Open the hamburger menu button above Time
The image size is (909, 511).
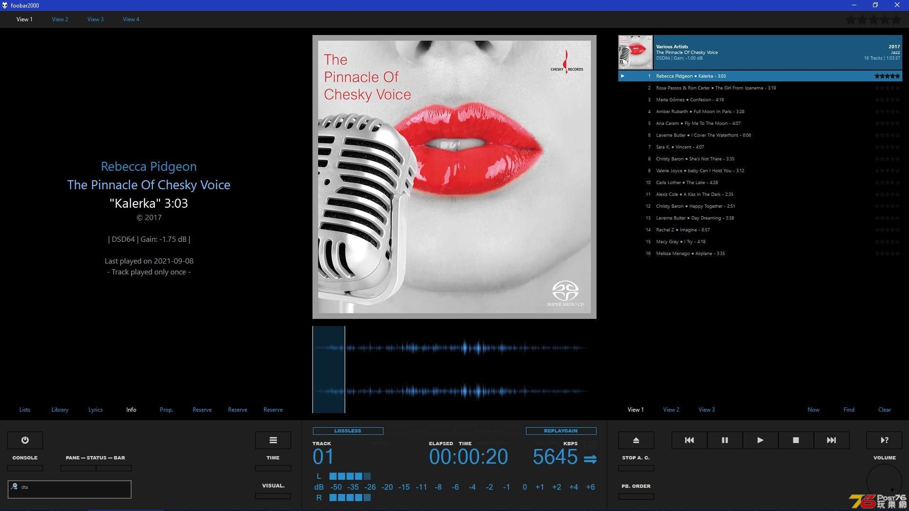[x=273, y=440]
